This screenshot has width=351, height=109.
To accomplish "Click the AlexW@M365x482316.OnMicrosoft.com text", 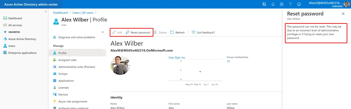I will (x=142, y=50).
